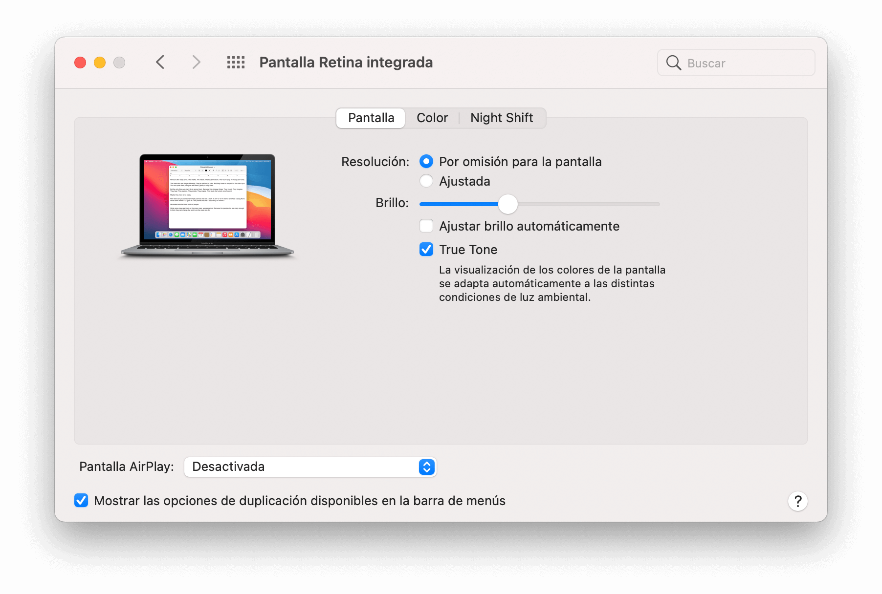Open the Night Shift tab

point(502,118)
